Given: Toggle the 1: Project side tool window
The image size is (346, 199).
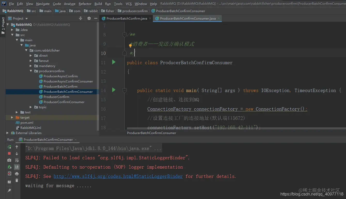Looking at the screenshot, I should tap(3, 25).
